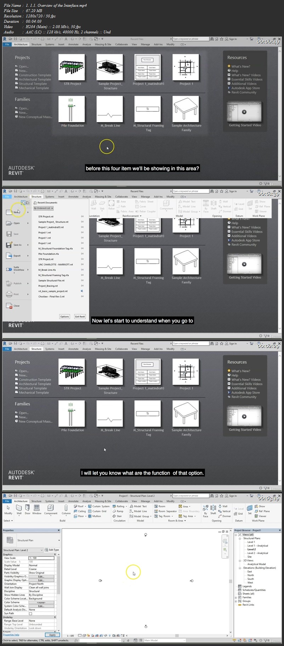The image size is (284, 646).
Task: Select the Room Separator tool
Action: point(165,511)
